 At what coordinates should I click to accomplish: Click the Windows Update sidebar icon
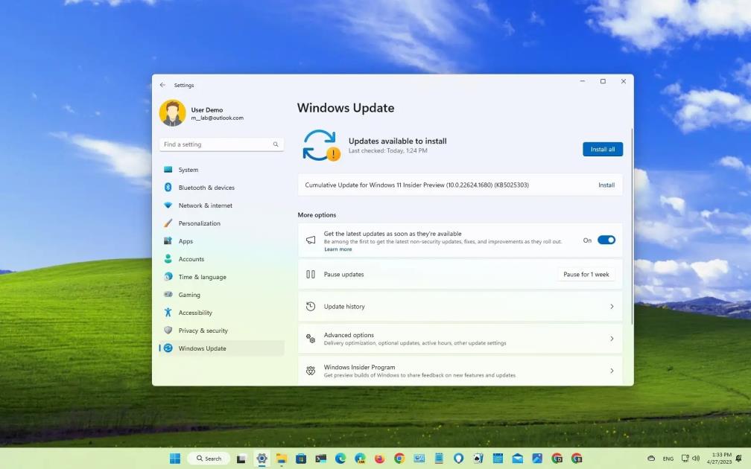(168, 348)
